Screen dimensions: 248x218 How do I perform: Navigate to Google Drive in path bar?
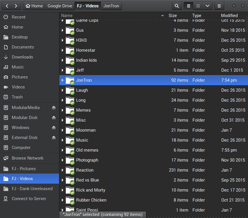click(x=60, y=6)
